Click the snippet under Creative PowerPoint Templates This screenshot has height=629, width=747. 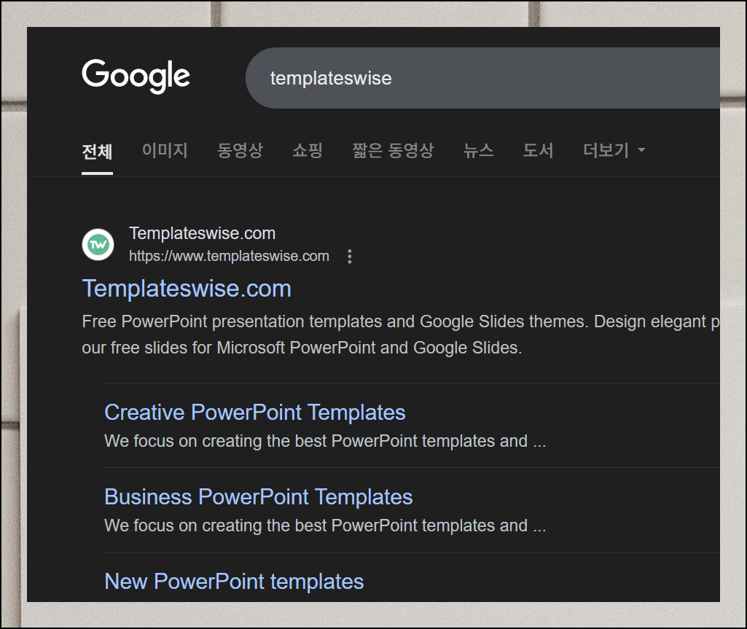click(x=325, y=441)
